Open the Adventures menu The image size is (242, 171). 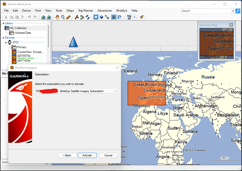click(105, 10)
